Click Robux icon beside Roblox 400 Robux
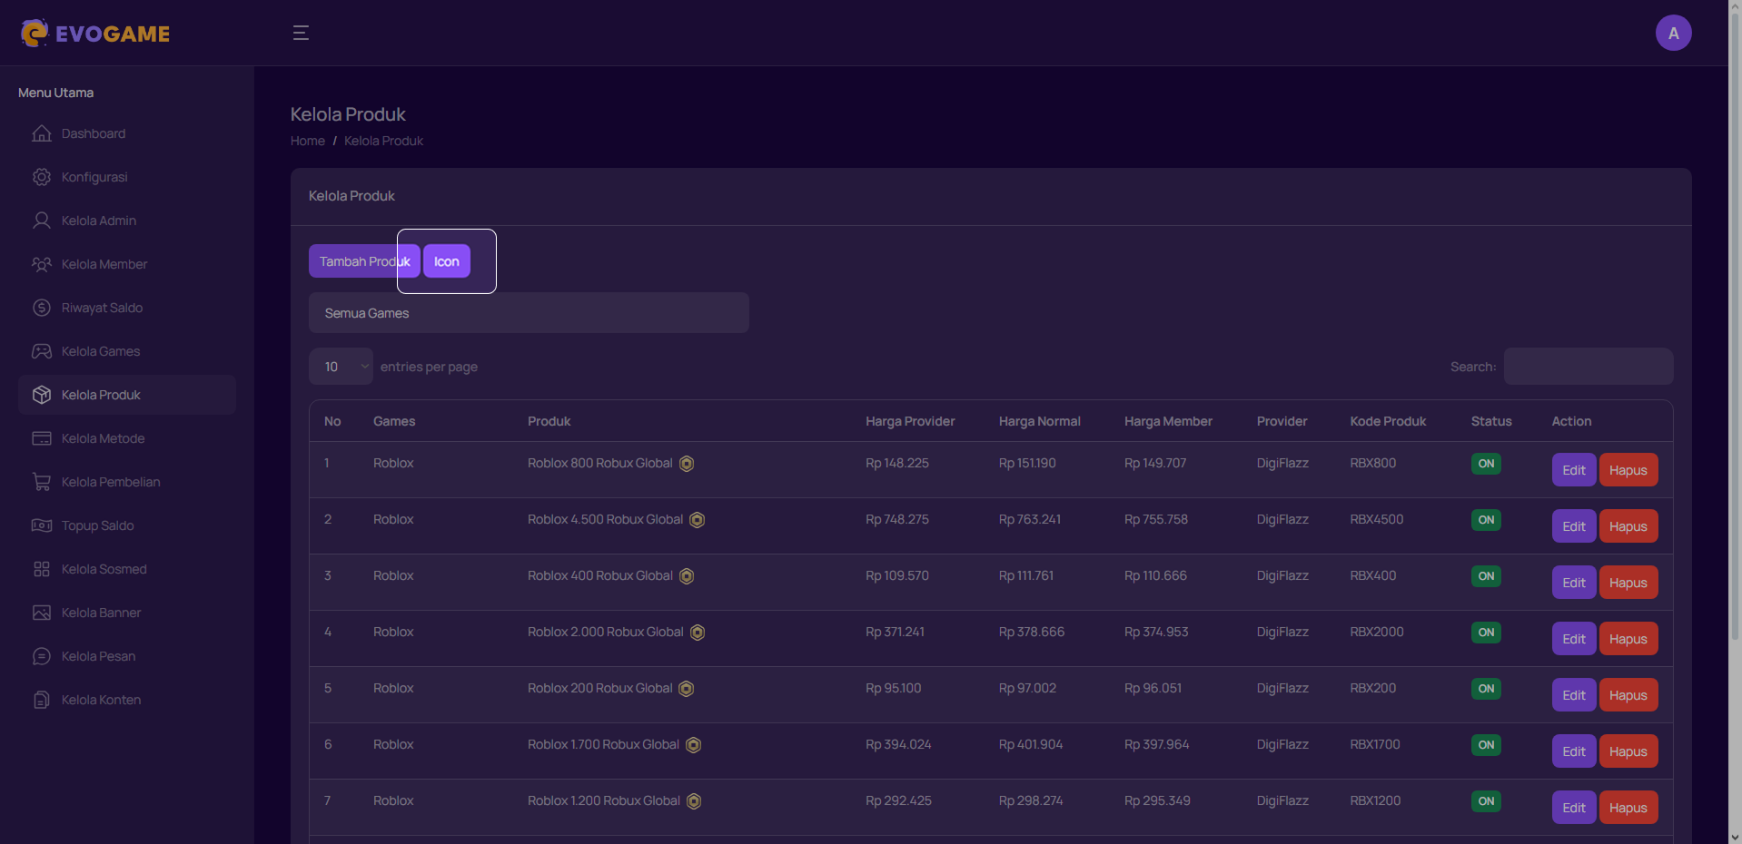 tap(687, 576)
